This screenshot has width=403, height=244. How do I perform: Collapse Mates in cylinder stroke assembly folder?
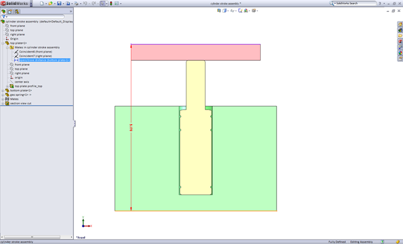point(7,48)
